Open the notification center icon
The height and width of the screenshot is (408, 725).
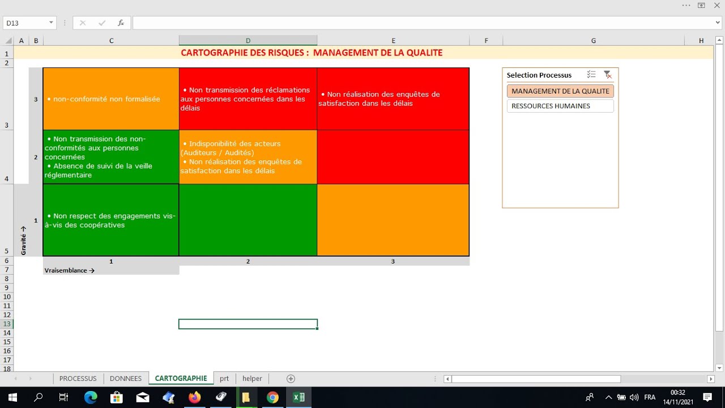tap(707, 397)
